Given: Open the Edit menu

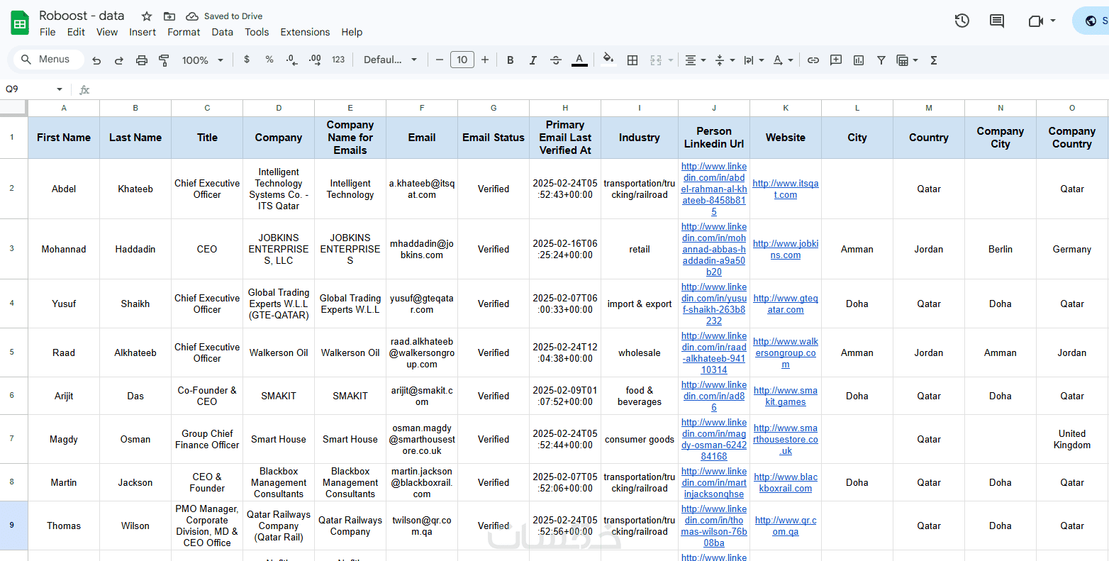Looking at the screenshot, I should 76,32.
